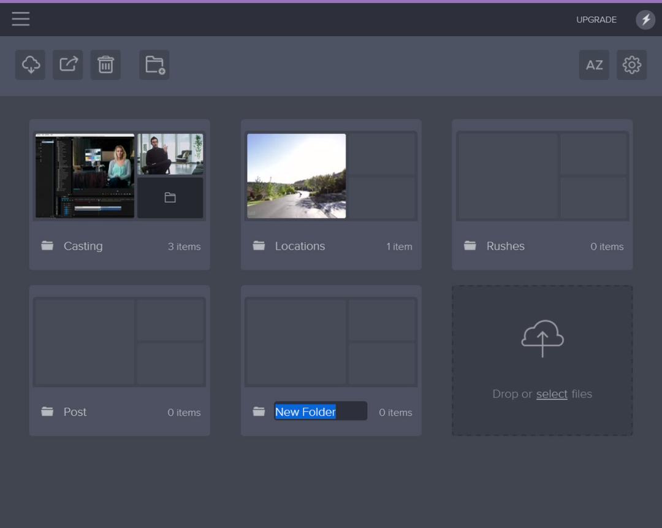Click the cloud download icon

tap(31, 64)
